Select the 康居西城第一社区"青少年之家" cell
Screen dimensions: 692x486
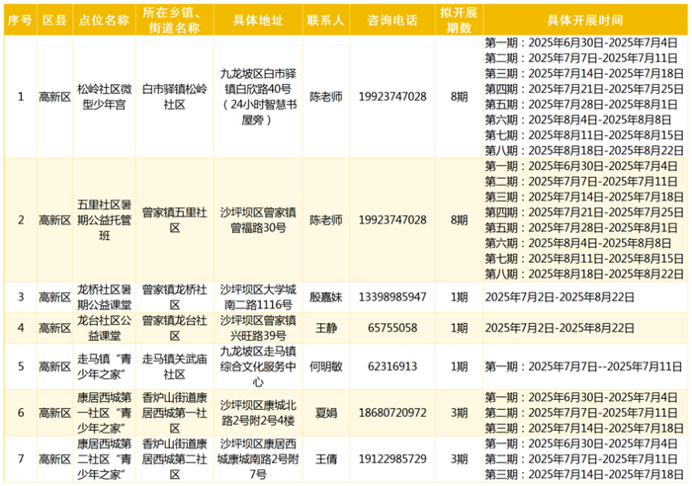click(104, 413)
